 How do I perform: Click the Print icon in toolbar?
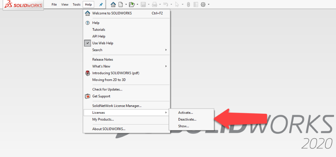154,5
